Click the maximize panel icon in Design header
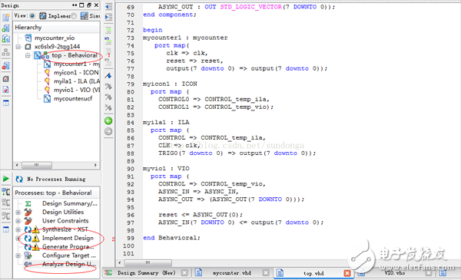Viewport: 461px width, 280px height. pyautogui.click(x=81, y=5)
